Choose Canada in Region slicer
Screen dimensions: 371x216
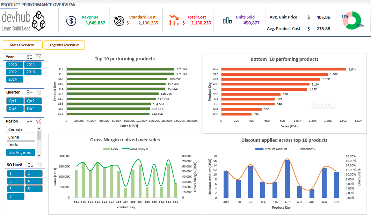pos(20,129)
